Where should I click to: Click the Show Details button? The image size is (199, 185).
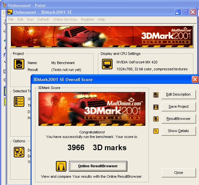179,131
